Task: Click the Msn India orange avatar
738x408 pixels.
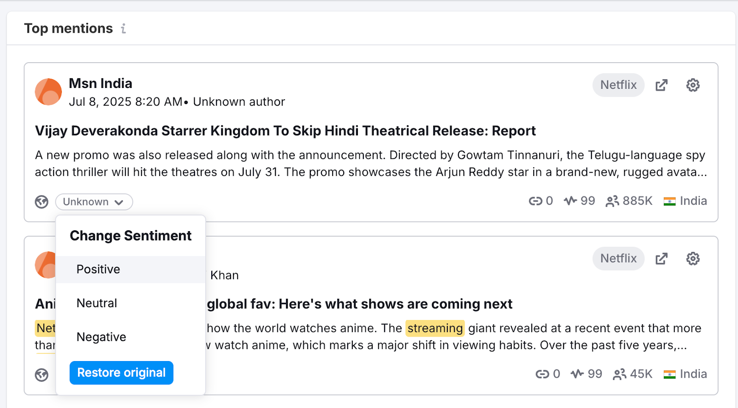Action: pyautogui.click(x=48, y=92)
